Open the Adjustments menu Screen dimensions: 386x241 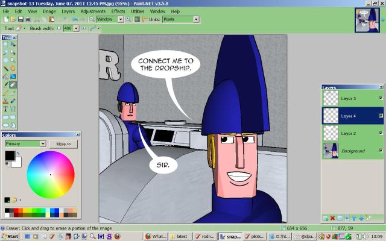coord(93,11)
